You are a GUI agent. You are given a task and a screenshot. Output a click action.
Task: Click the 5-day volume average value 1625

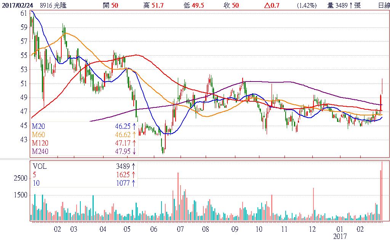[123, 174]
